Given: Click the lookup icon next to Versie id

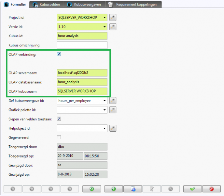Looking at the screenshot, I should click(x=113, y=27).
